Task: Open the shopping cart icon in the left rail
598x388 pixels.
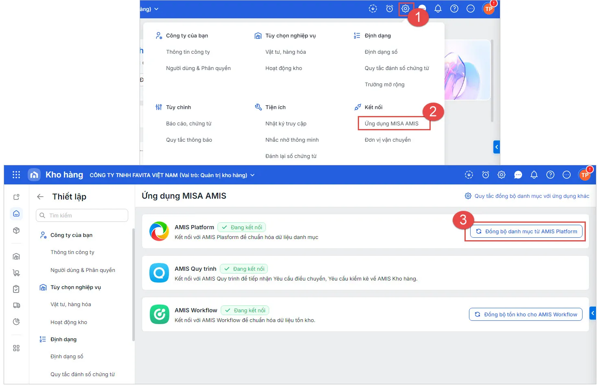Action: (16, 273)
